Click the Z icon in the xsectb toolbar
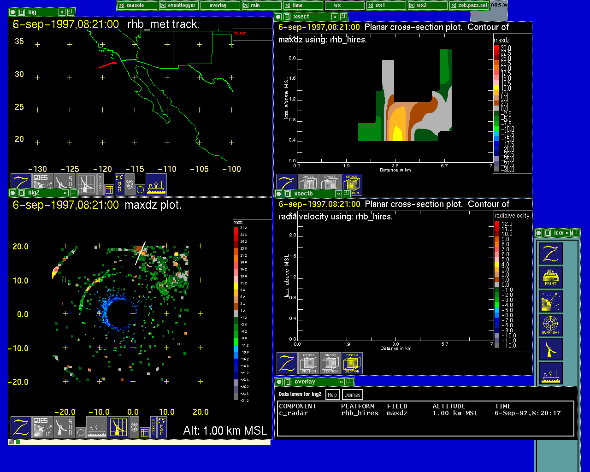 coord(287,363)
